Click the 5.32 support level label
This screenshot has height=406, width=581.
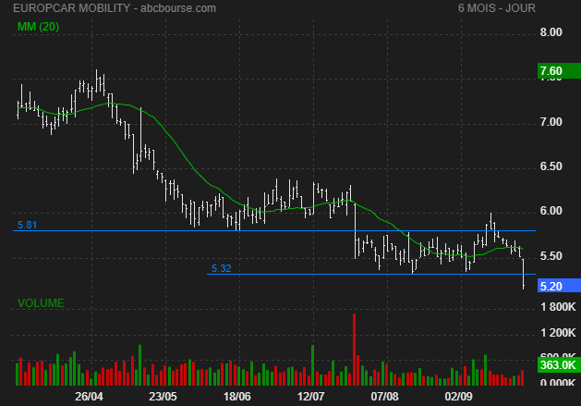point(221,268)
